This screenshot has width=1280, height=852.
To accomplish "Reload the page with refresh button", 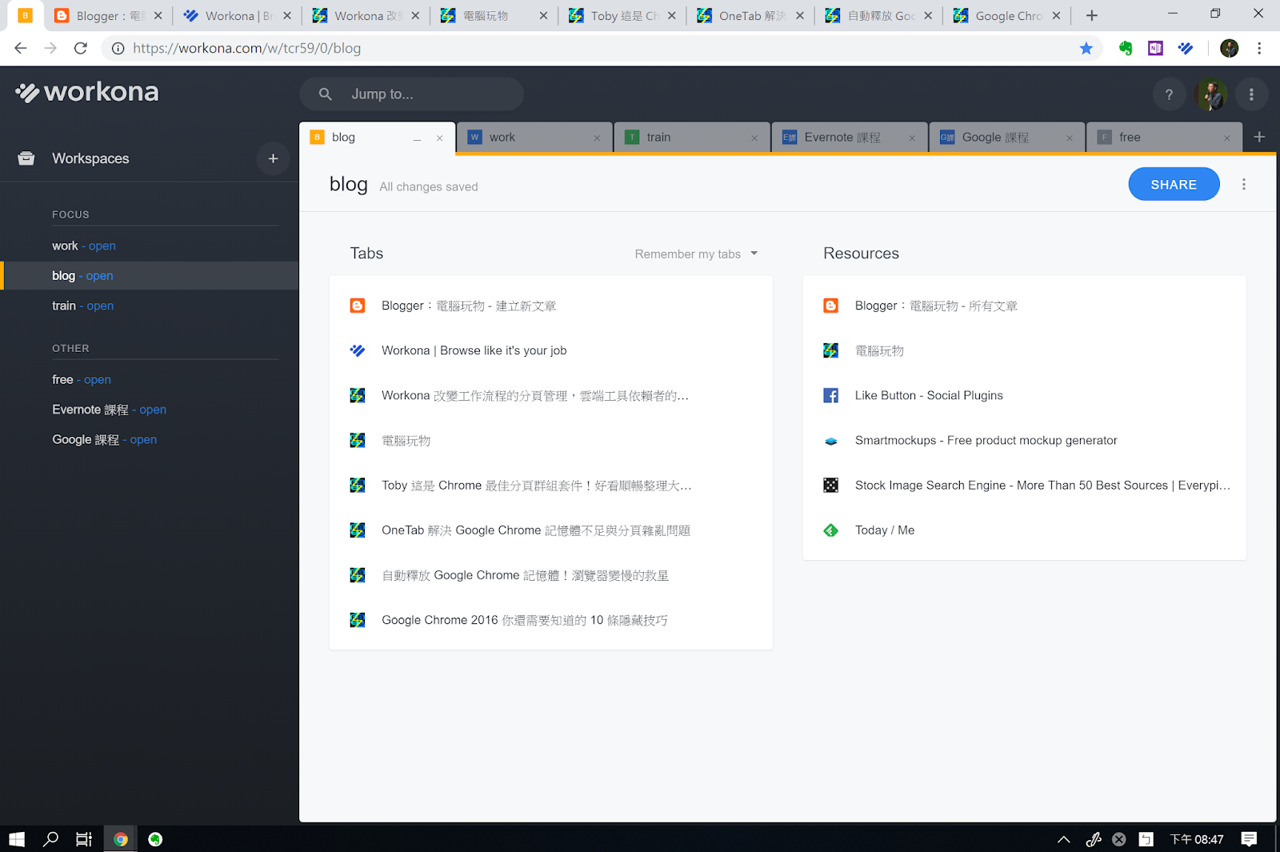I will (x=81, y=48).
